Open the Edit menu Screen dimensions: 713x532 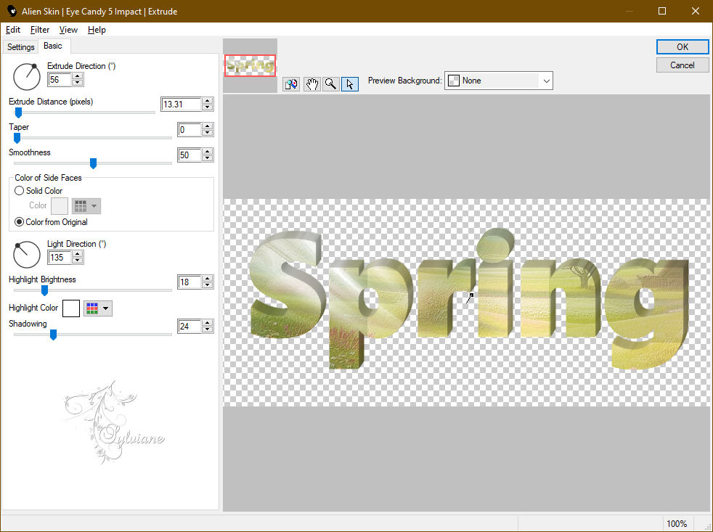coord(13,30)
